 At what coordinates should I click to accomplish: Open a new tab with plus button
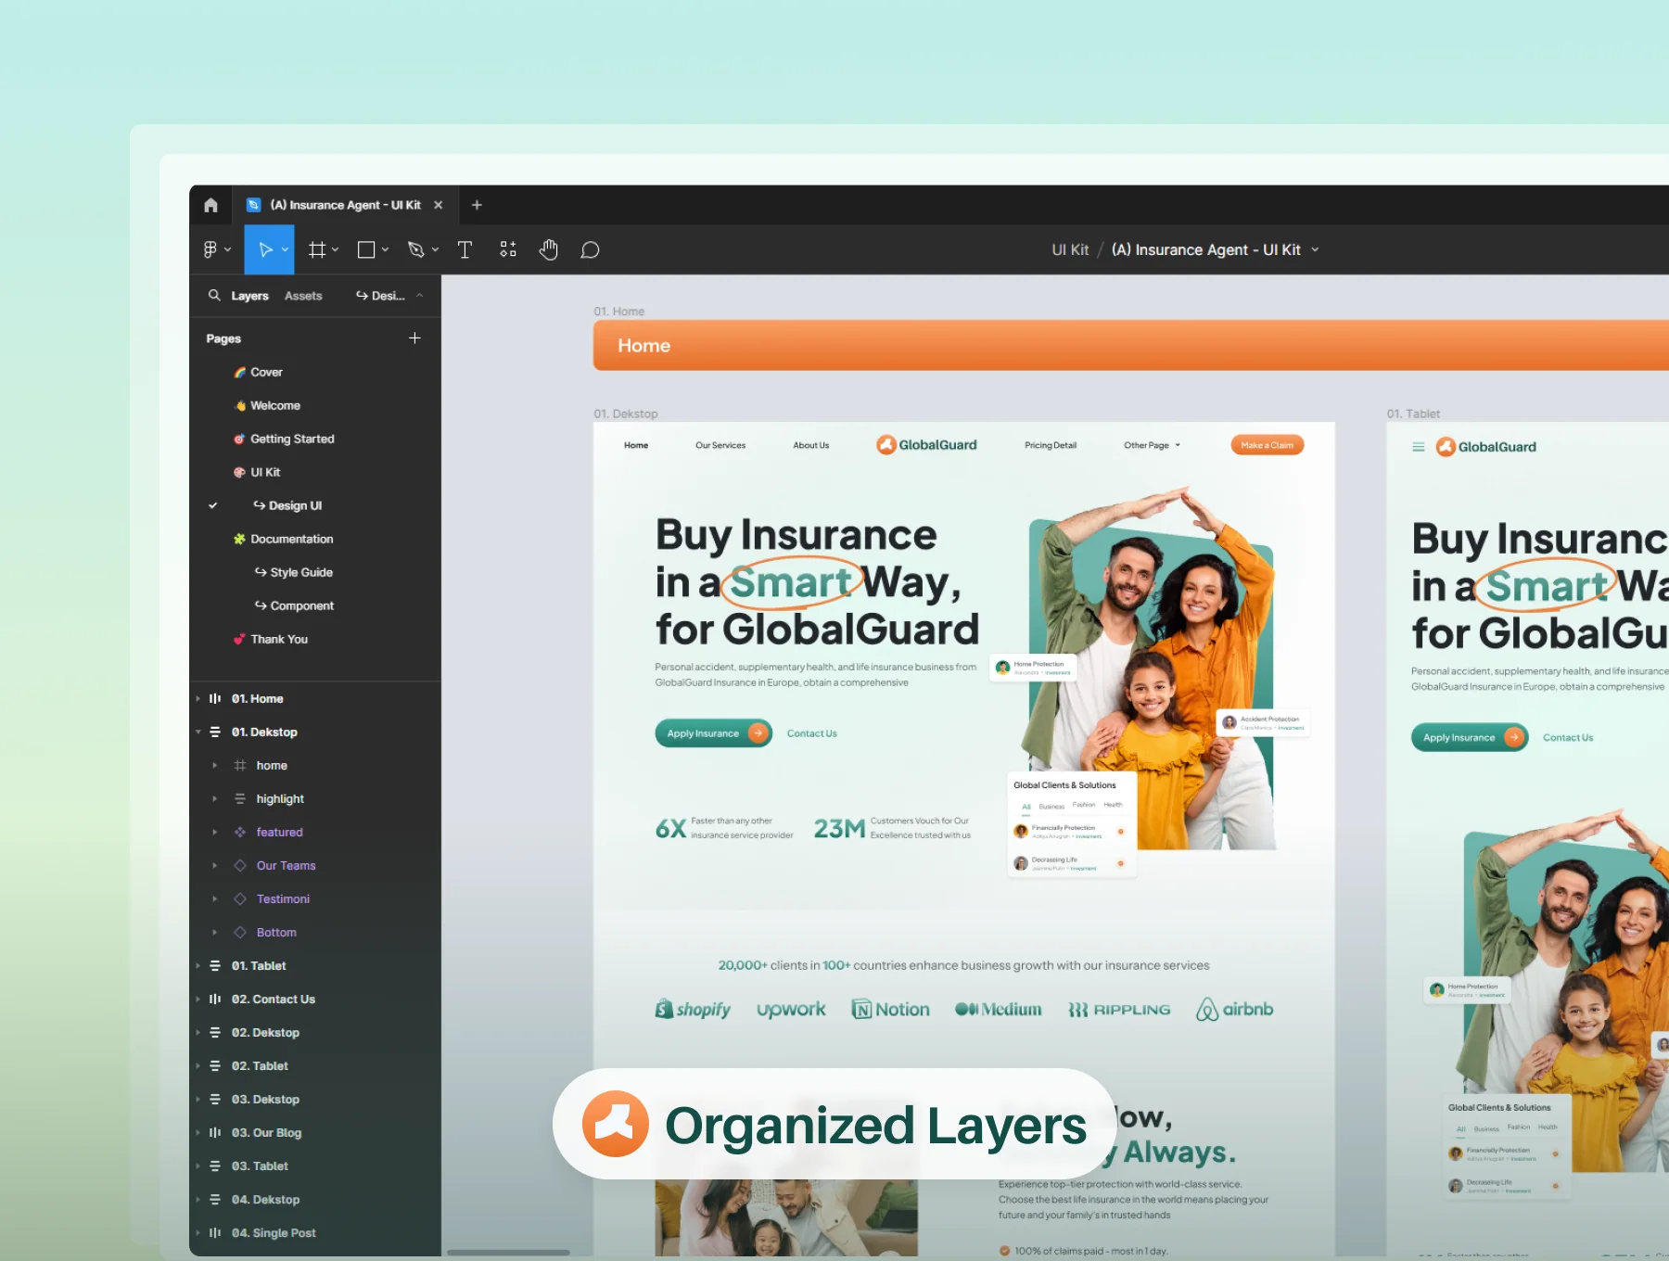[477, 205]
